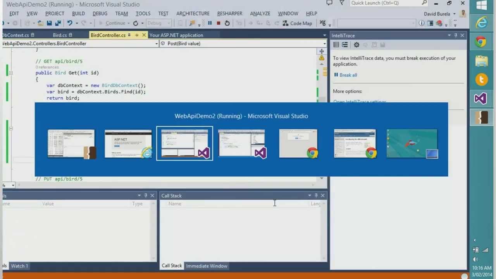Click the notifications filter flag icon
496x279 pixels.
(341, 3)
